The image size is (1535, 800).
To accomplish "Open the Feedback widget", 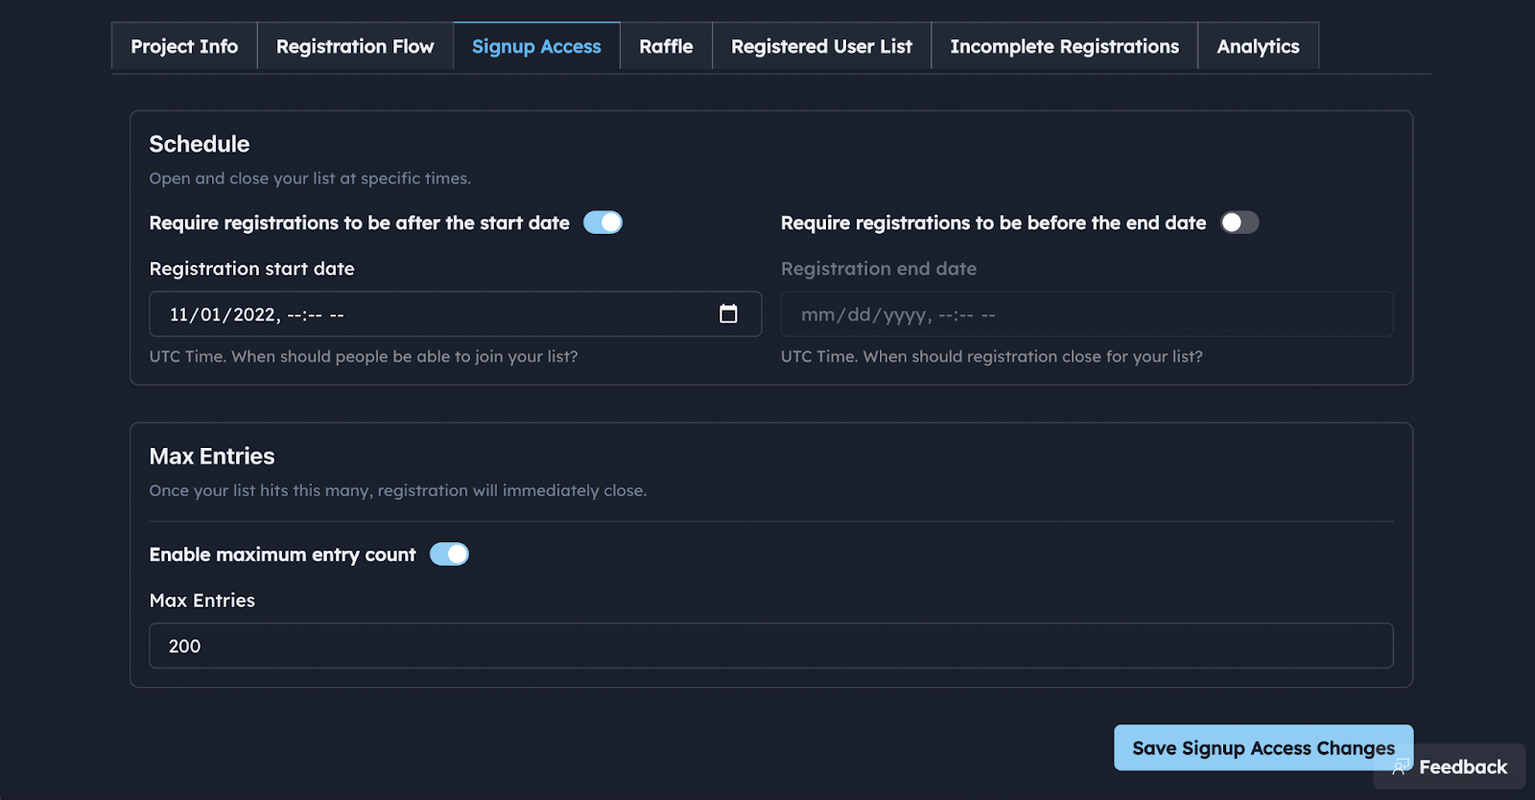I will [x=1451, y=767].
